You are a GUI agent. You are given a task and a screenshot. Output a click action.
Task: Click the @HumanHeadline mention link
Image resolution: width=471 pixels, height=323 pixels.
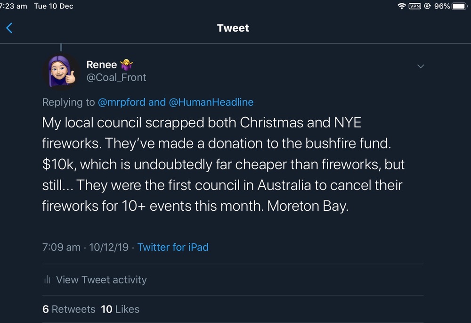(211, 102)
